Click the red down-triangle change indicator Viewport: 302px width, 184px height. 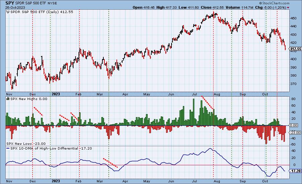click(x=288, y=8)
